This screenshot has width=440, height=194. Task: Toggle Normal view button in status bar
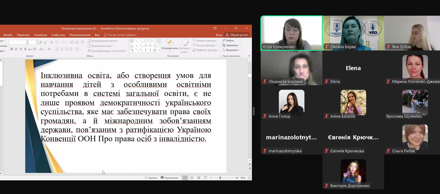(185, 178)
